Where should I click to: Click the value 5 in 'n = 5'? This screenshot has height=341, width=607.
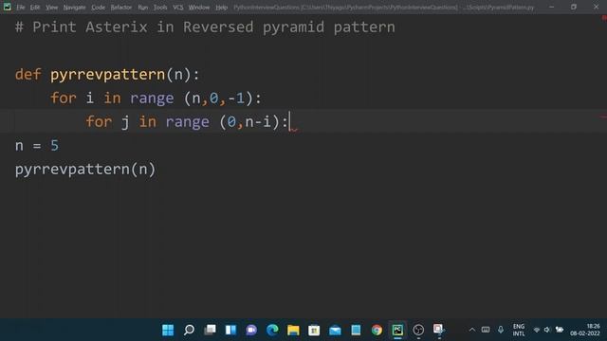(x=55, y=146)
